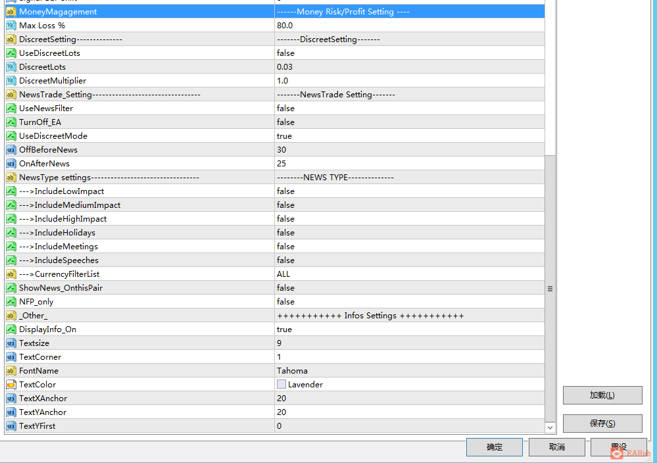Viewport: 657px width, 463px height.
Task: Click the Lavender color swatch for TextColor
Action: [x=281, y=384]
